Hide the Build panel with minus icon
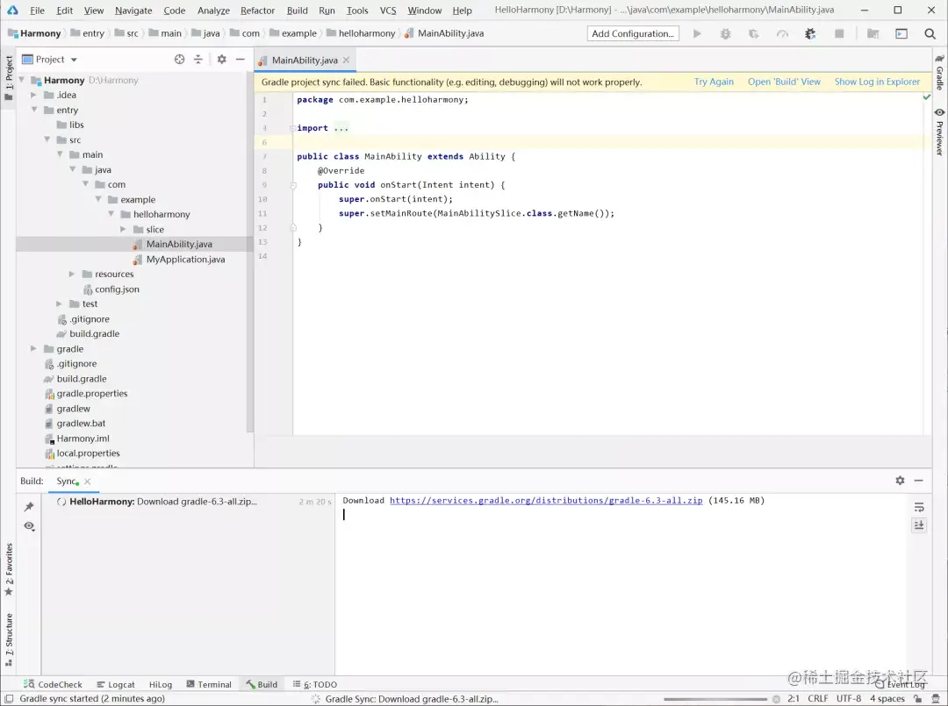948x706 pixels. pyautogui.click(x=918, y=480)
